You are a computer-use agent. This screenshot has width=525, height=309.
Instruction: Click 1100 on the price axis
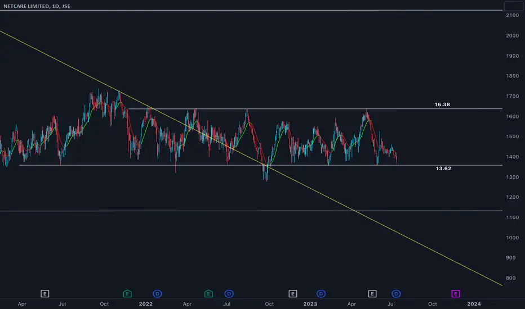pyautogui.click(x=512, y=217)
